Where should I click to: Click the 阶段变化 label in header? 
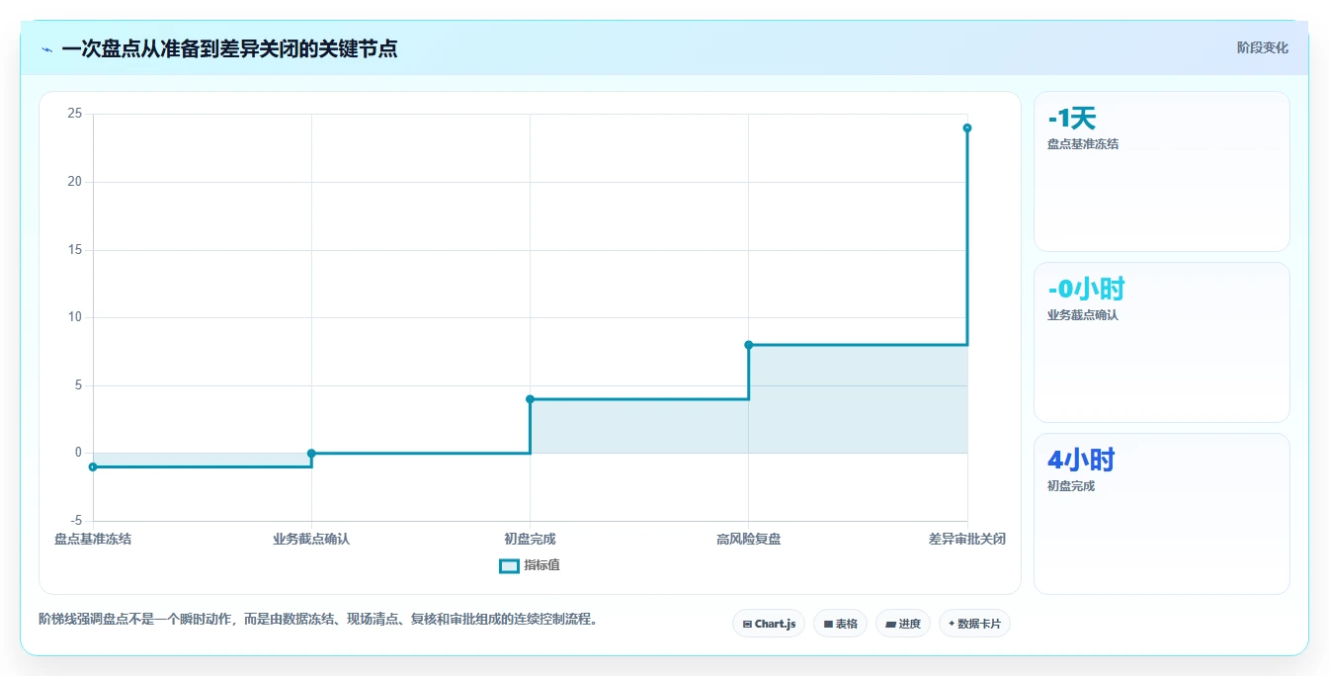[1262, 47]
